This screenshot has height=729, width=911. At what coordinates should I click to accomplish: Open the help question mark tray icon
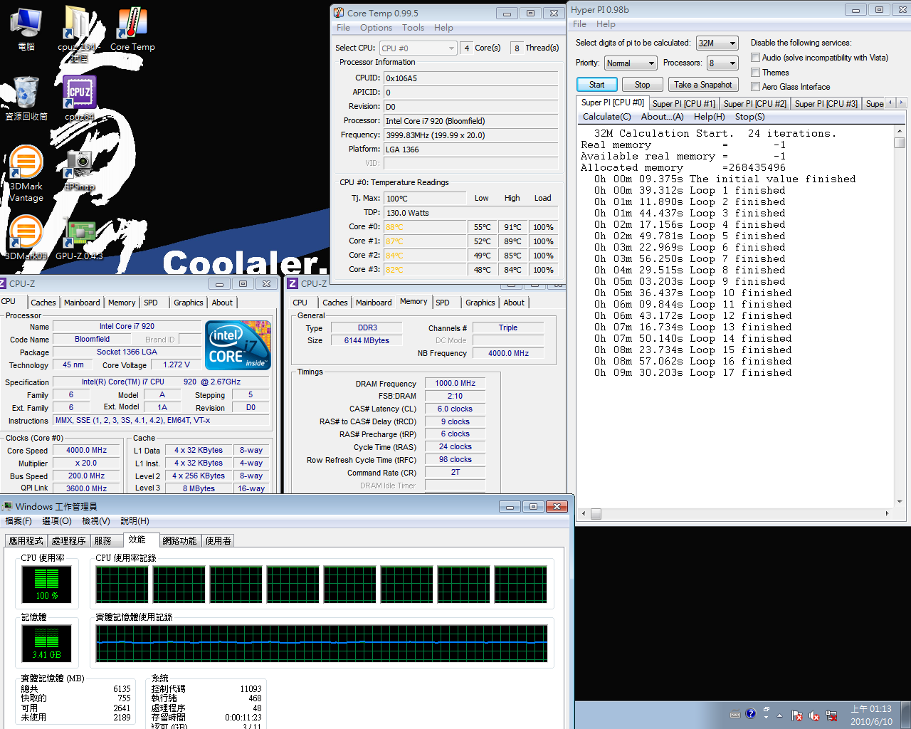pos(750,714)
